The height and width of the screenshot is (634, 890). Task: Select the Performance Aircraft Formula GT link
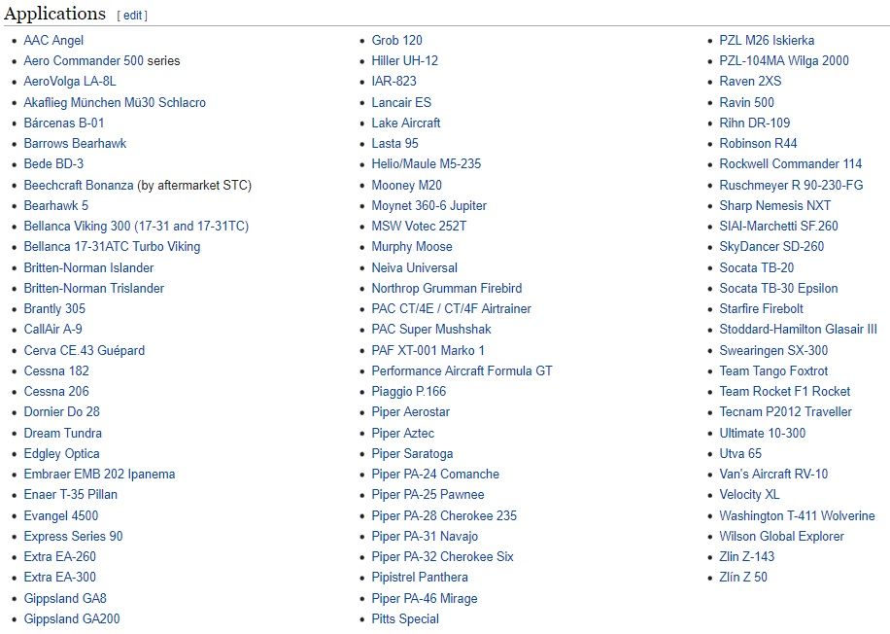[462, 370]
